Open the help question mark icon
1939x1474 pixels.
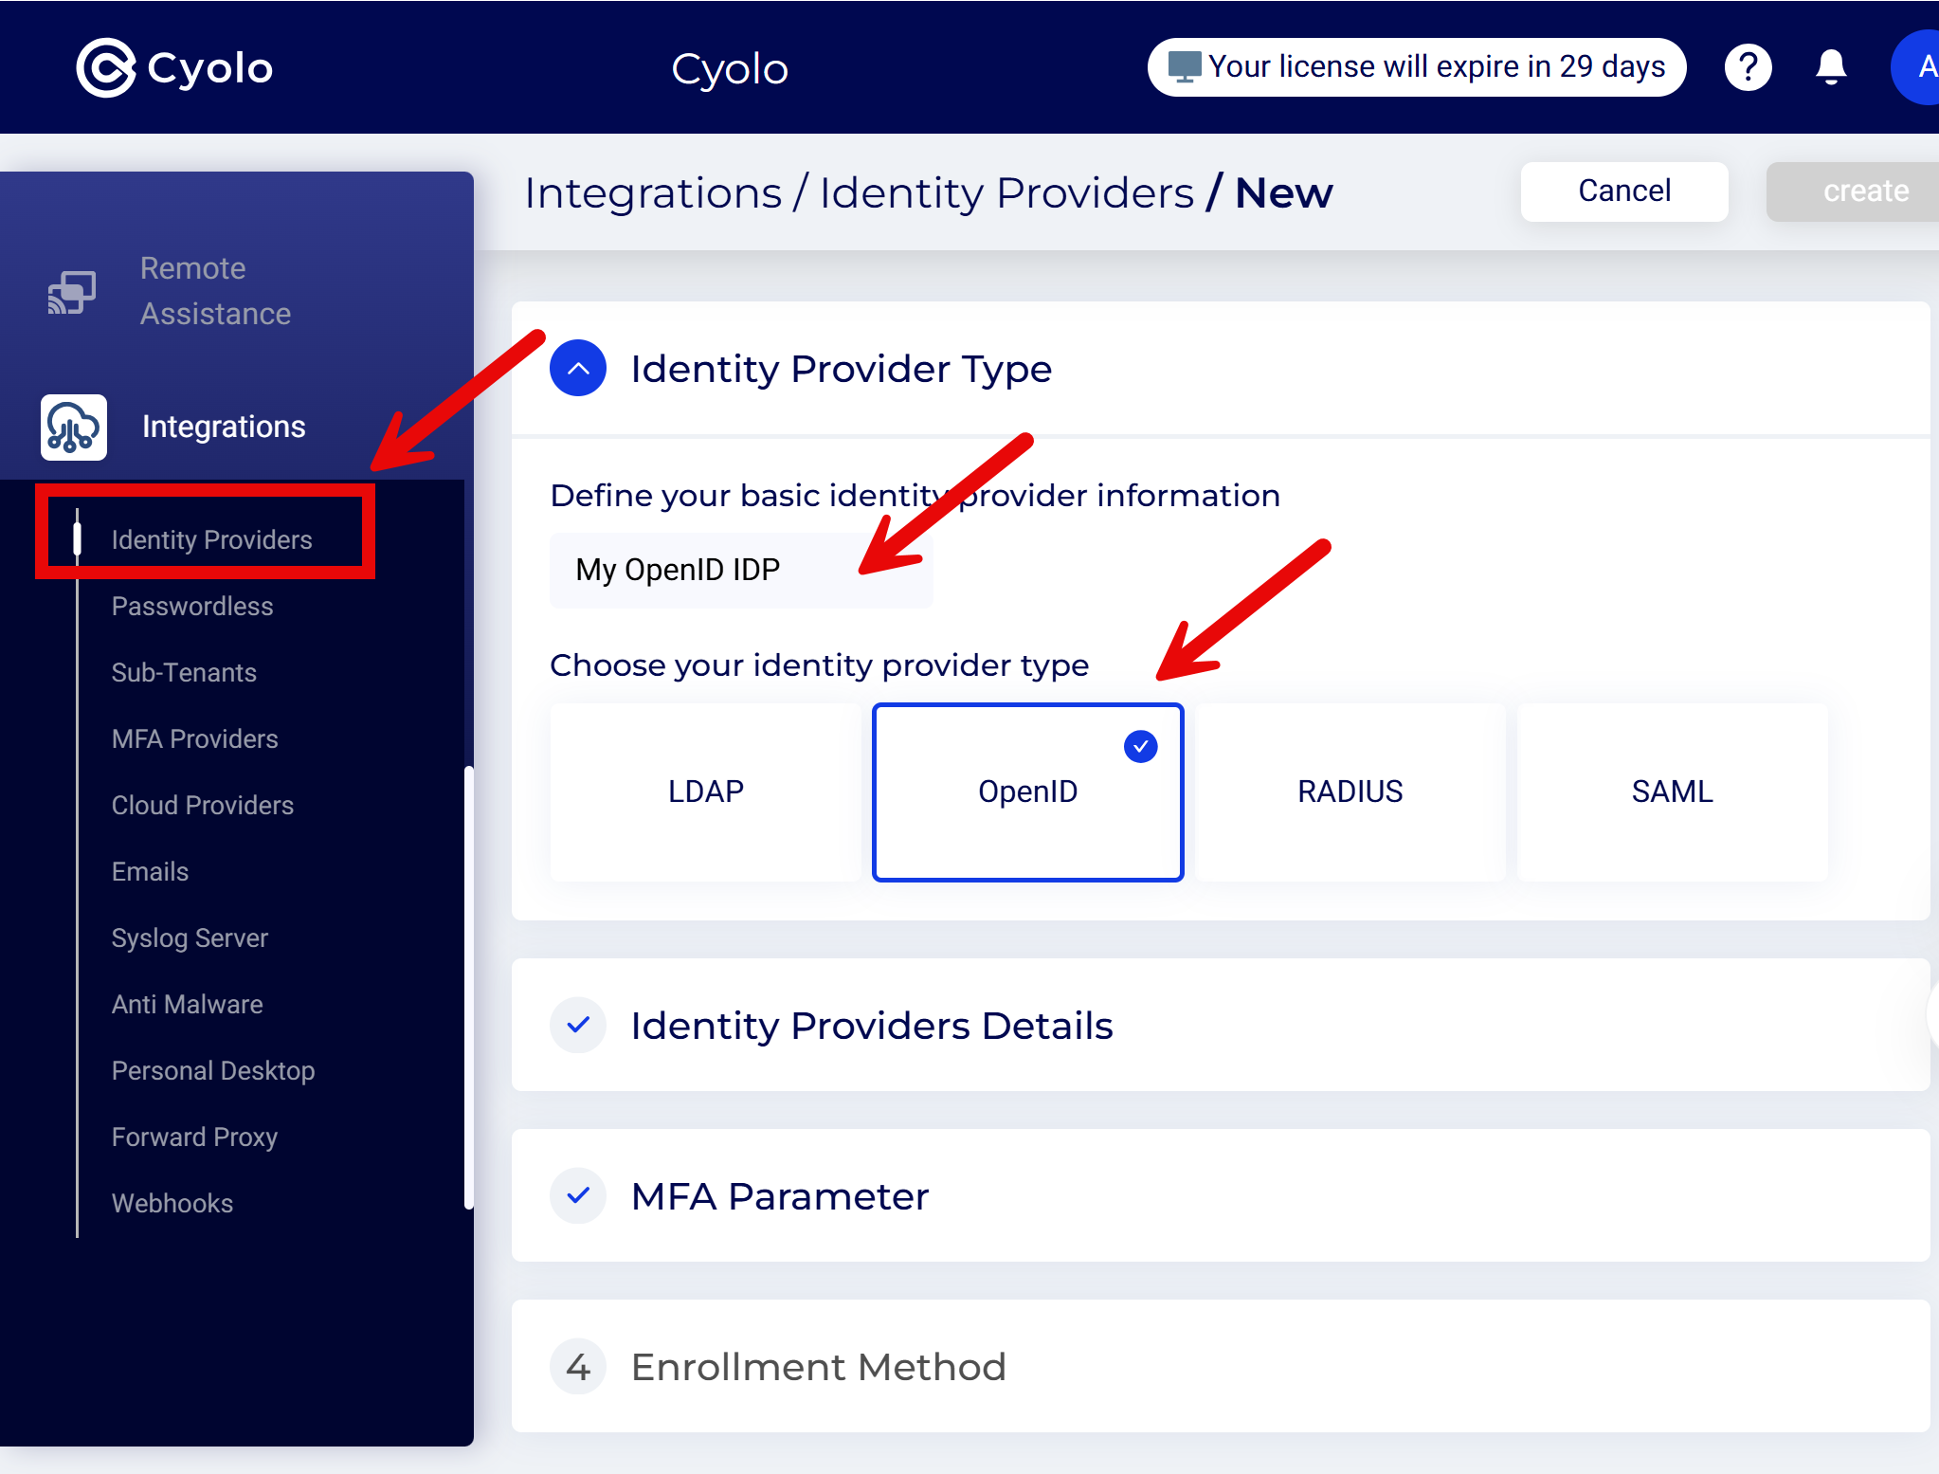pyautogui.click(x=1747, y=66)
